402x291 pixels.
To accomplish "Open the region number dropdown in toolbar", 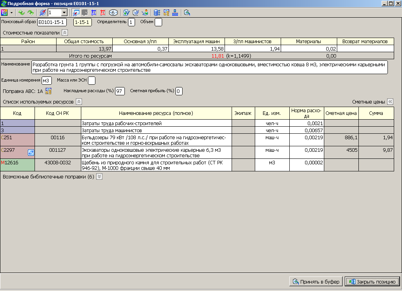I will pos(64,13).
